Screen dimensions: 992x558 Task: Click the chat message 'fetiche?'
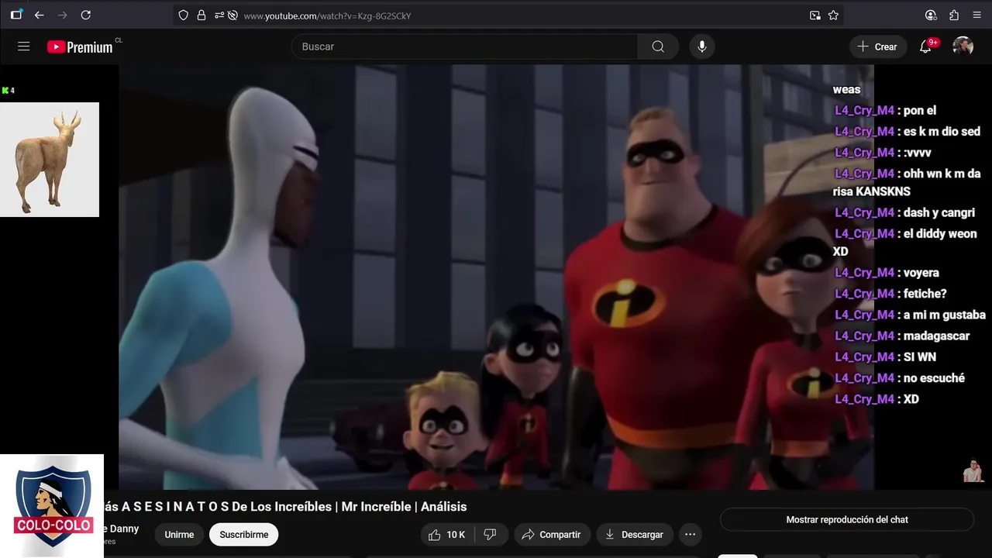925,294
